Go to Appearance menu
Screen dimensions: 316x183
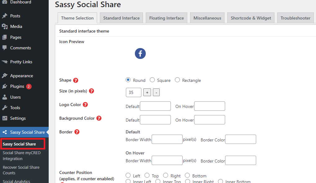(22, 76)
